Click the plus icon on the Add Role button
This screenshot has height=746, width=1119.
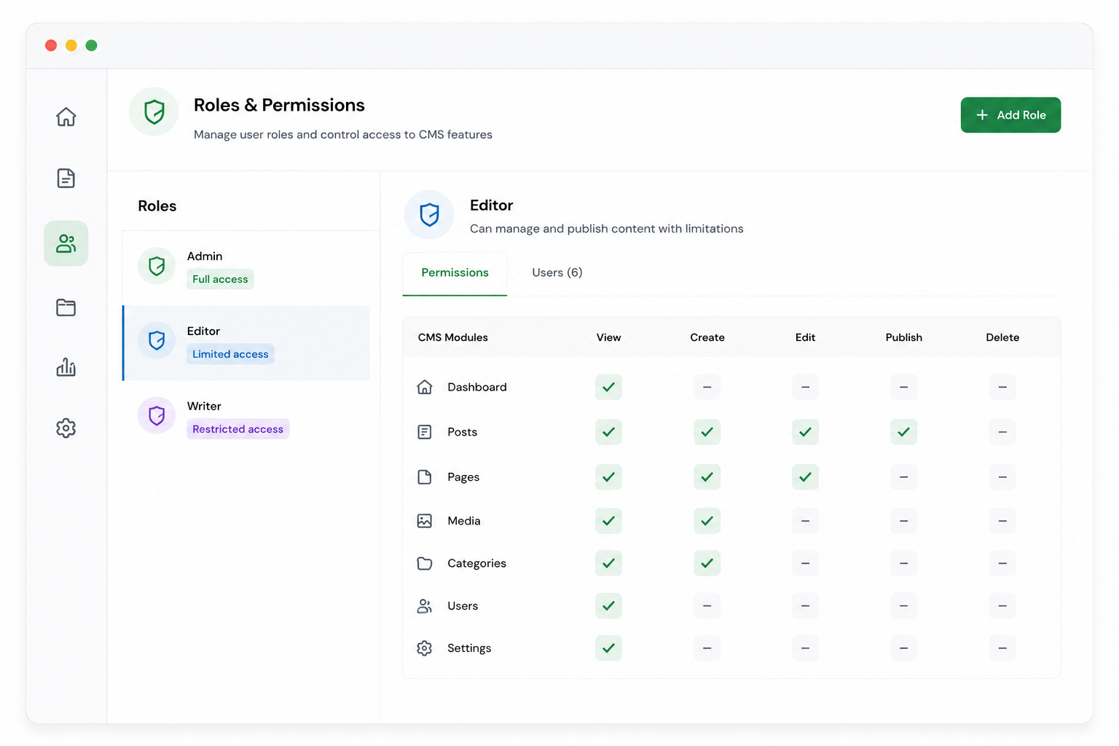[982, 115]
